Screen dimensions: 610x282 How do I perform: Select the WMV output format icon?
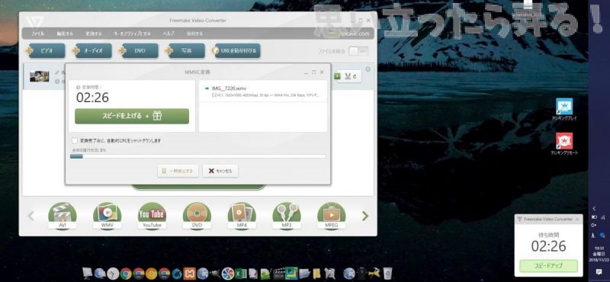tap(107, 216)
